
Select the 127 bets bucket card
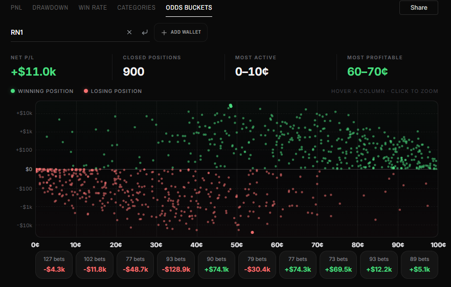tap(54, 265)
